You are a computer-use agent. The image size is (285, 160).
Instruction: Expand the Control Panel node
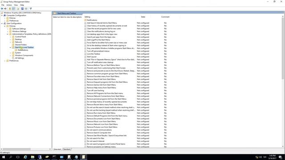tap(10, 36)
